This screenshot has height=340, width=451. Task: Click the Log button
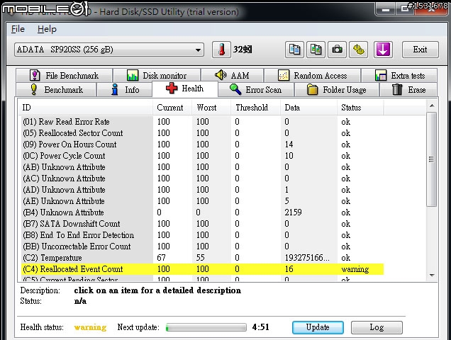tap(377, 328)
